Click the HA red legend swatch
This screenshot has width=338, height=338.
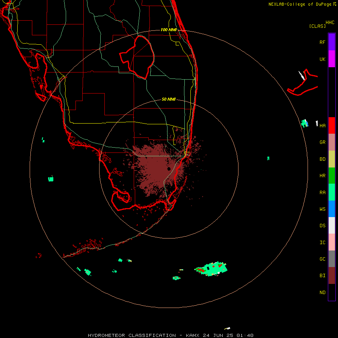tap(332, 125)
